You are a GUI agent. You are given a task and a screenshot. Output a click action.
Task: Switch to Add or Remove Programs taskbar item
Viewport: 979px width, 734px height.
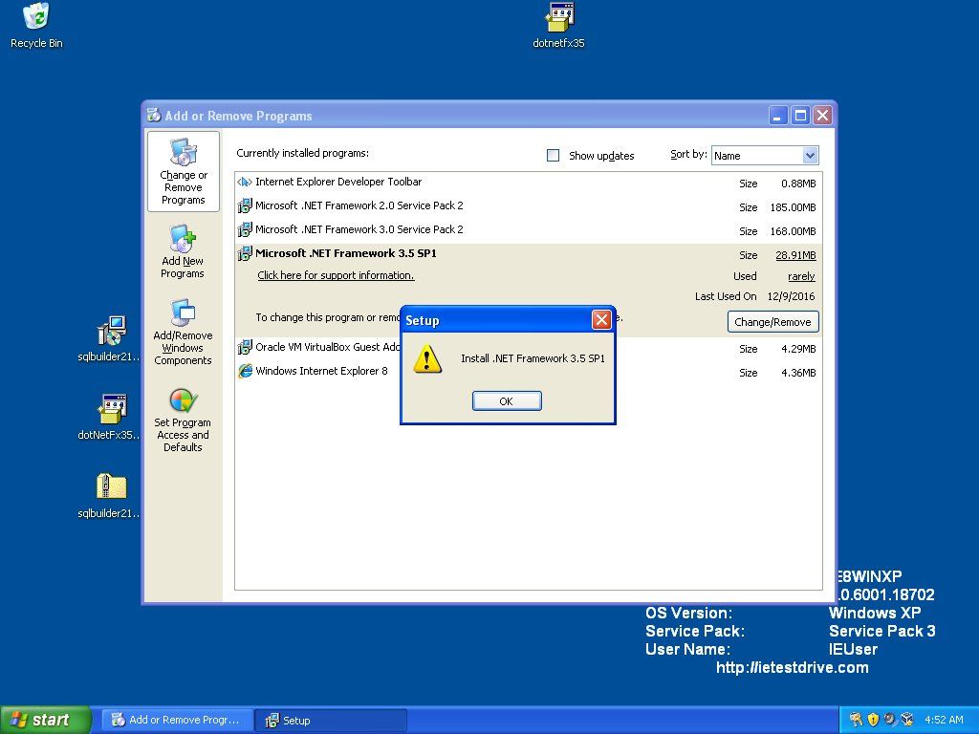coord(178,720)
